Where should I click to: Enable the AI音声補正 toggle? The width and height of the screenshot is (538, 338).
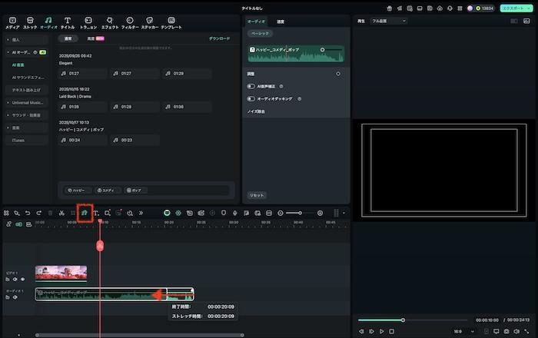pyautogui.click(x=251, y=87)
